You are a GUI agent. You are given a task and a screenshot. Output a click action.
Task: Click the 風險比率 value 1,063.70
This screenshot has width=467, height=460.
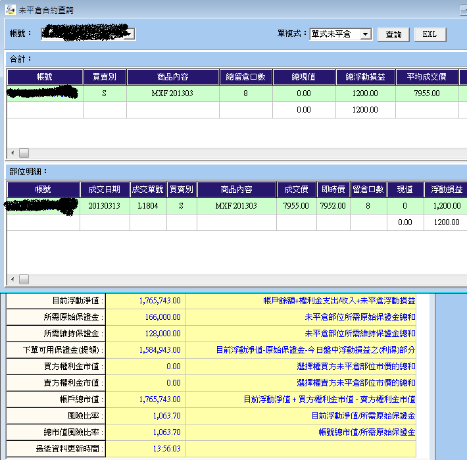pyautogui.click(x=167, y=416)
